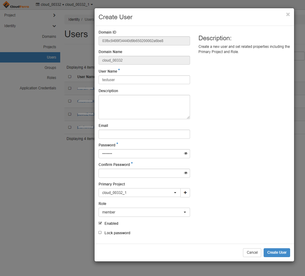Click into the User Name field
This screenshot has width=305, height=276.
(x=144, y=80)
